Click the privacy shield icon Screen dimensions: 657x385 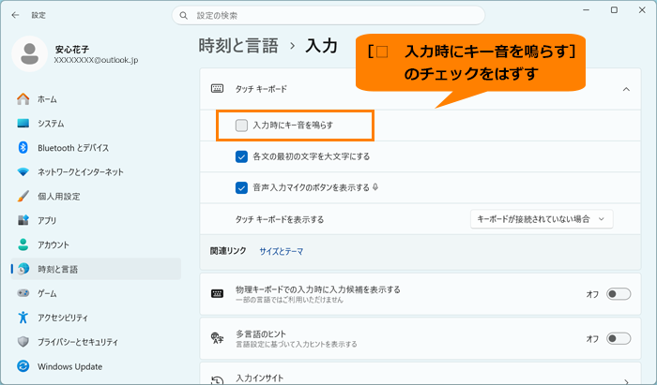tap(23, 342)
